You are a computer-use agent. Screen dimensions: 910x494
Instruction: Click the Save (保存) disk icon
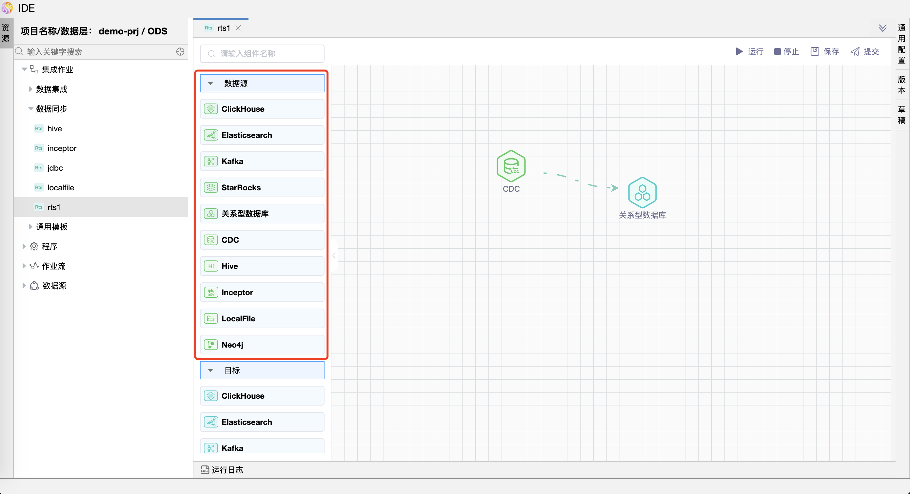pos(815,51)
